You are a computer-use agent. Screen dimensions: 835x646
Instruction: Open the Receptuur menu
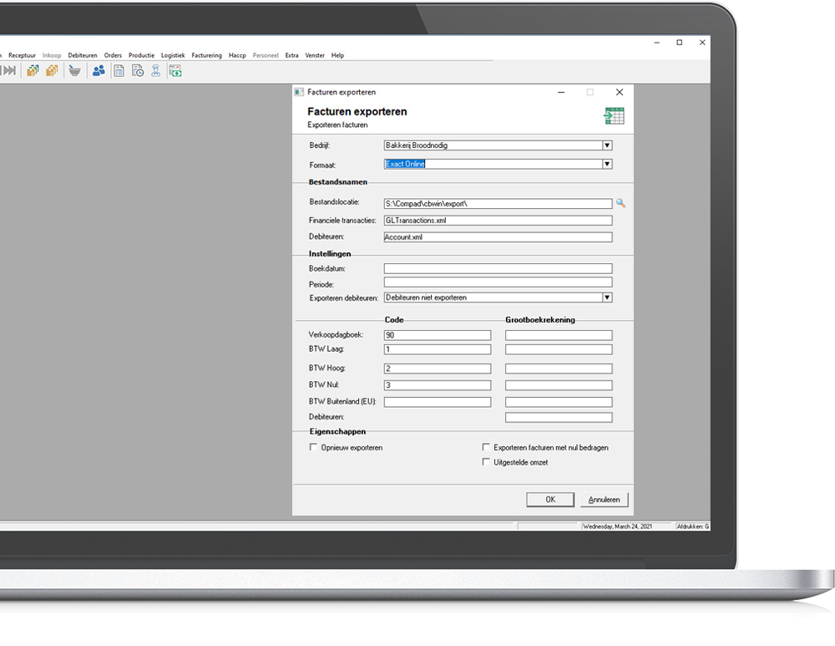coord(22,55)
